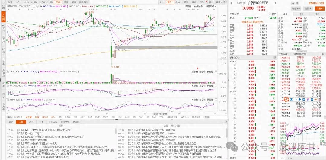Screen dimensions: 326x160
Task: Click the 模板 template button
Action: (207, 117)
